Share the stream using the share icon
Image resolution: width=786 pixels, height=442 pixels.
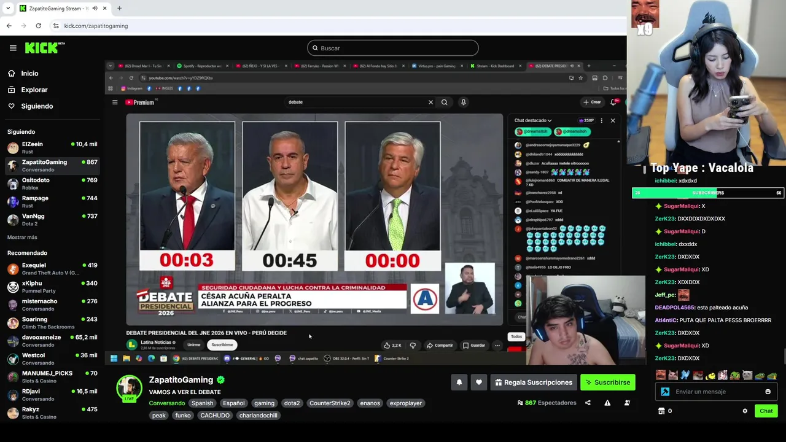tap(588, 403)
